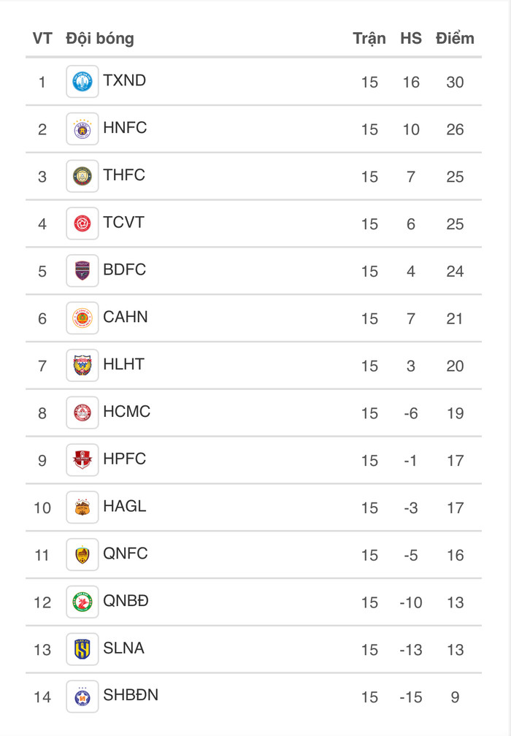Click the red TCVT club logo
This screenshot has width=511, height=736.
[x=82, y=223]
